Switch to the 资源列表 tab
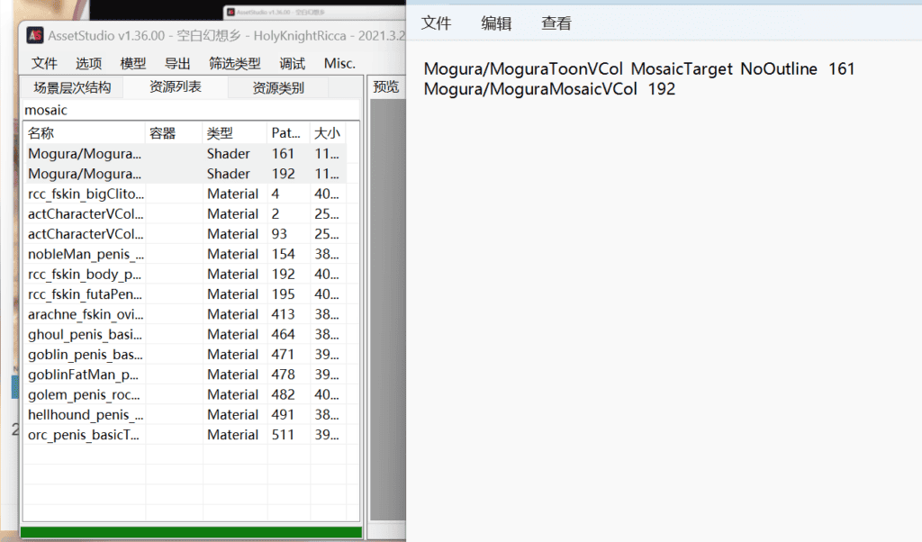 176,87
